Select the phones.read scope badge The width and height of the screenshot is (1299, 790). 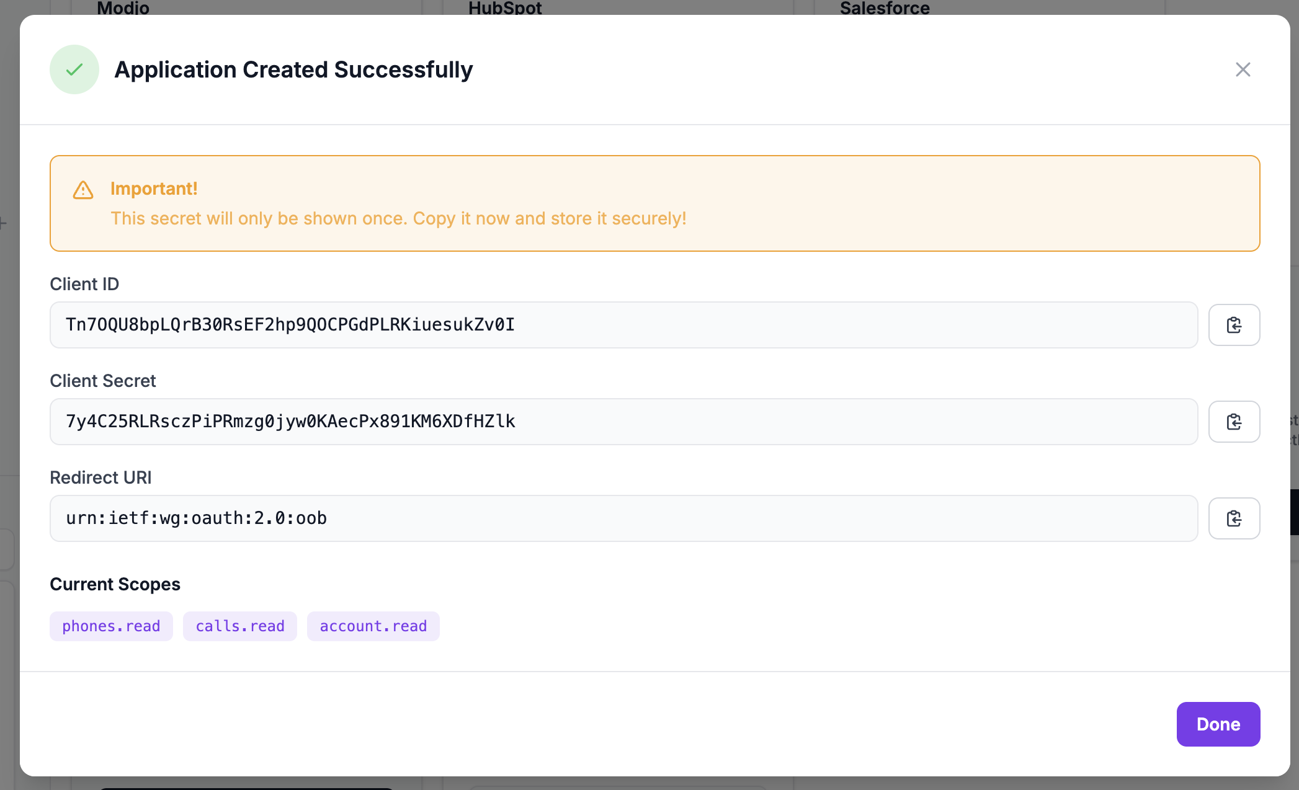[111, 626]
